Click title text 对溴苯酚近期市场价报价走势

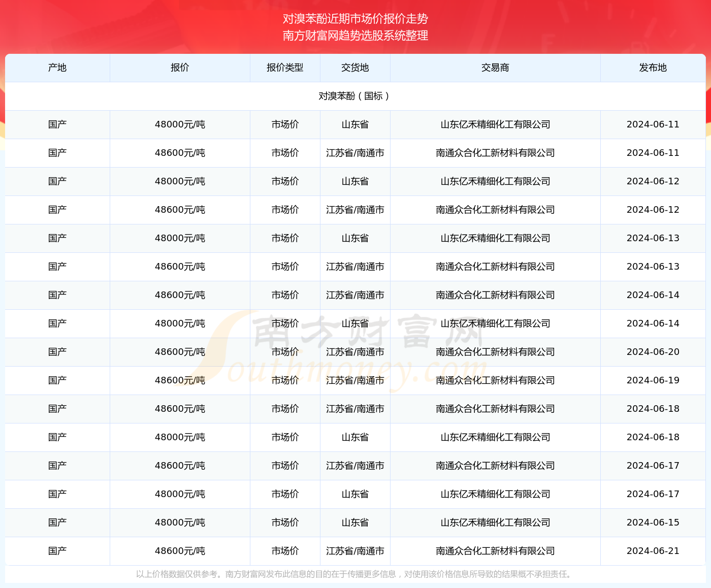tap(355, 19)
